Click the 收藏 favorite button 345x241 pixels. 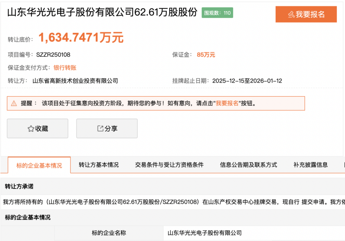point(37,128)
